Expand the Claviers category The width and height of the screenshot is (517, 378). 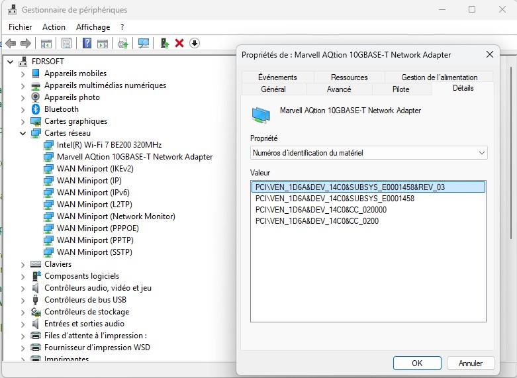click(23, 264)
